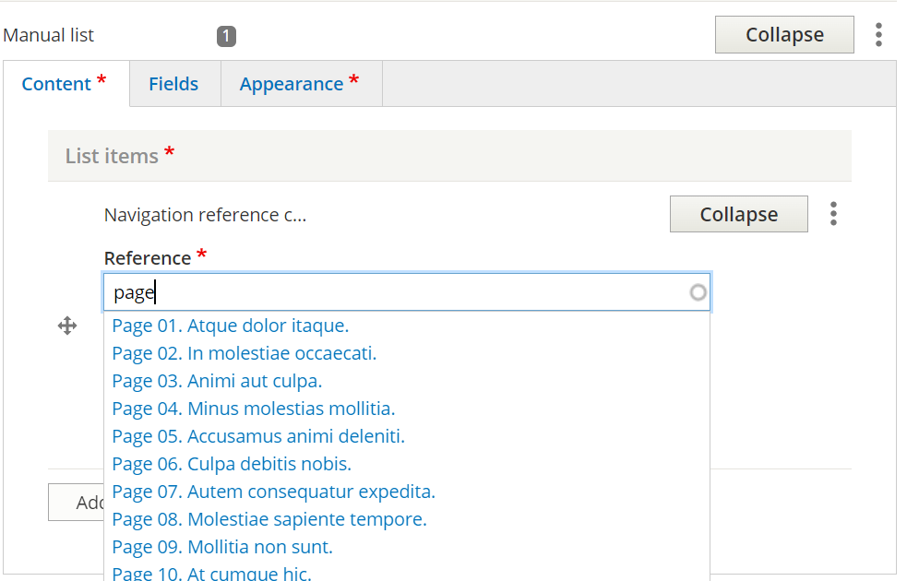Viewport: 907px width, 581px height.
Task: Select 'Page 08. Molestiae sapiente tempore.' option
Action: point(269,519)
